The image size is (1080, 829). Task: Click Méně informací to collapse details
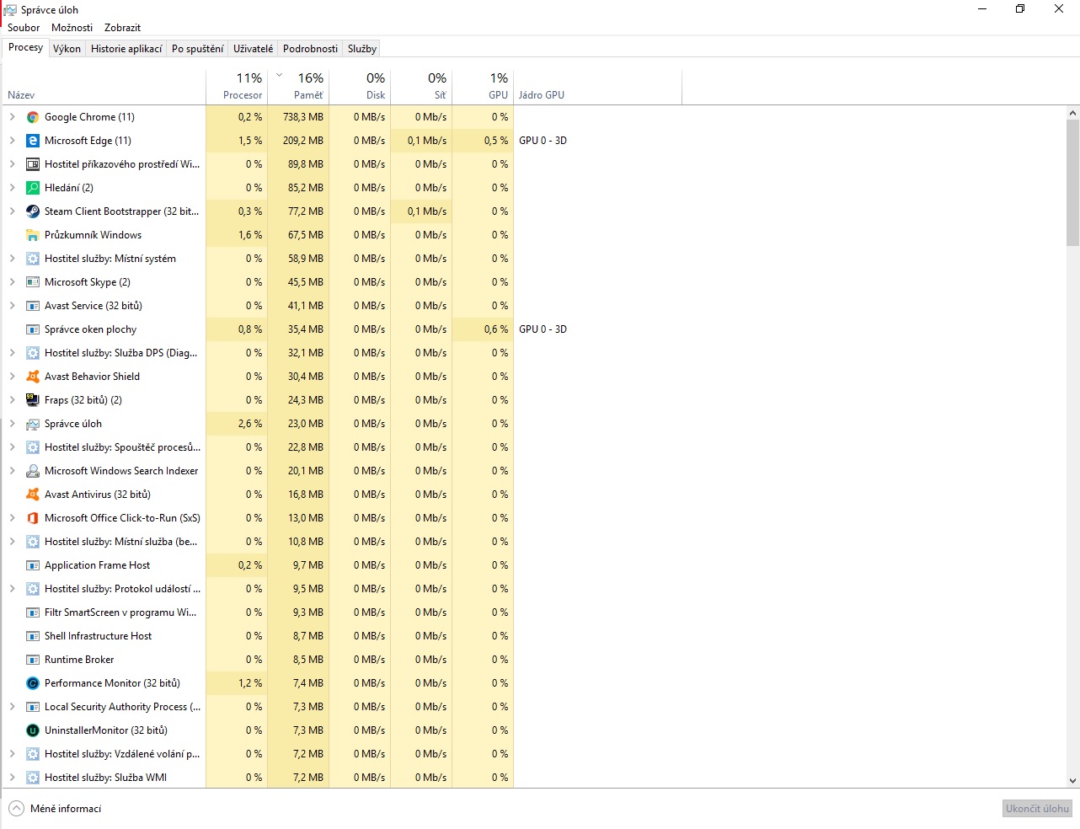(x=56, y=809)
